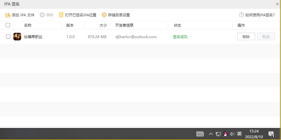Click the green 签名成功 status
Image resolution: width=281 pixels, height=140 pixels.
pyautogui.click(x=180, y=37)
